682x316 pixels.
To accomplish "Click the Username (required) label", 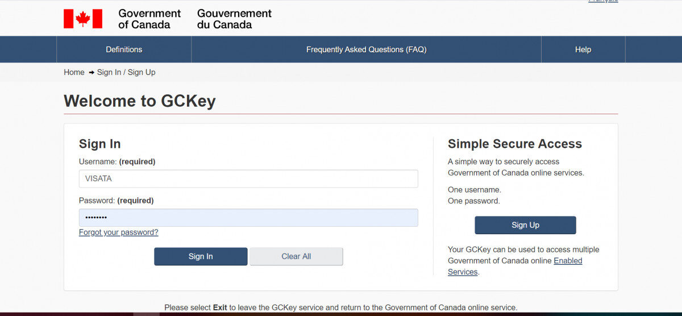I will coord(117,161).
